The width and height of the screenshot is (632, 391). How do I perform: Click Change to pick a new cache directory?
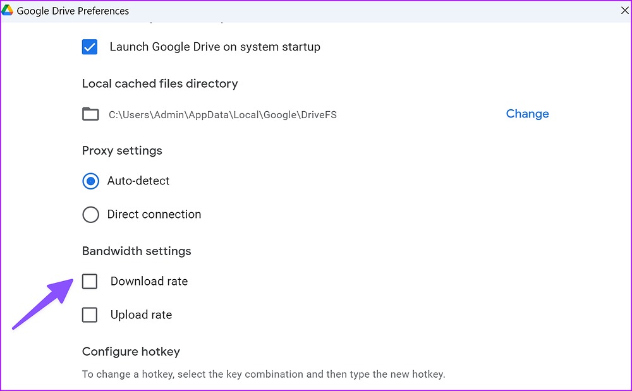click(x=527, y=114)
